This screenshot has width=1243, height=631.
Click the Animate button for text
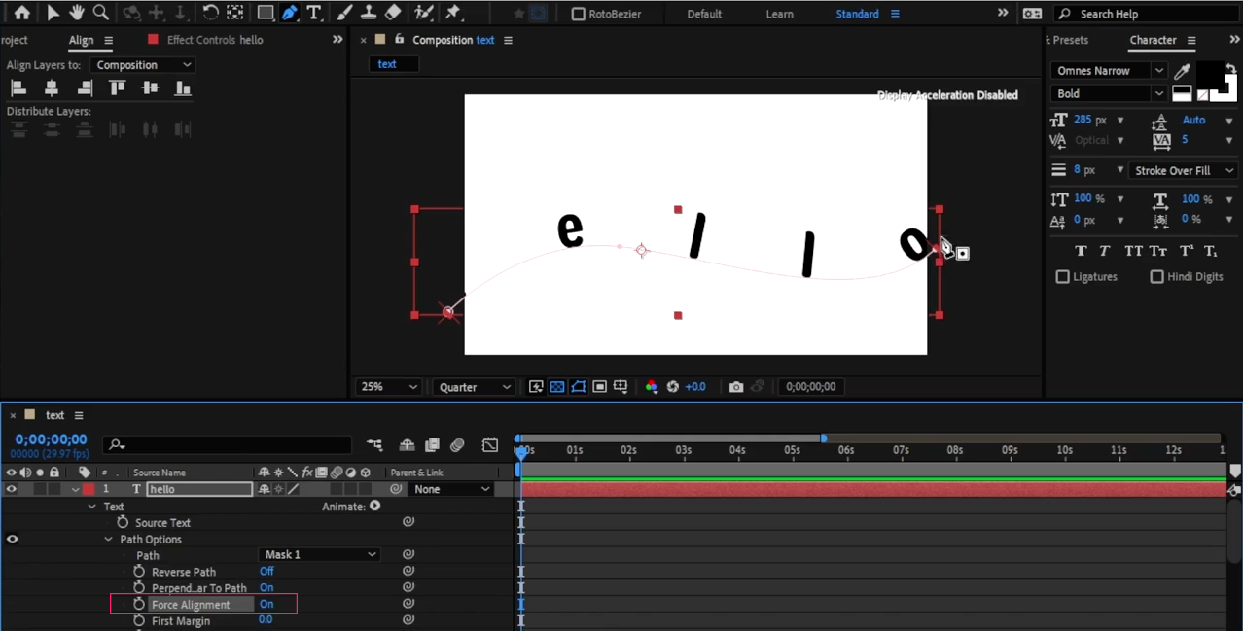point(374,507)
